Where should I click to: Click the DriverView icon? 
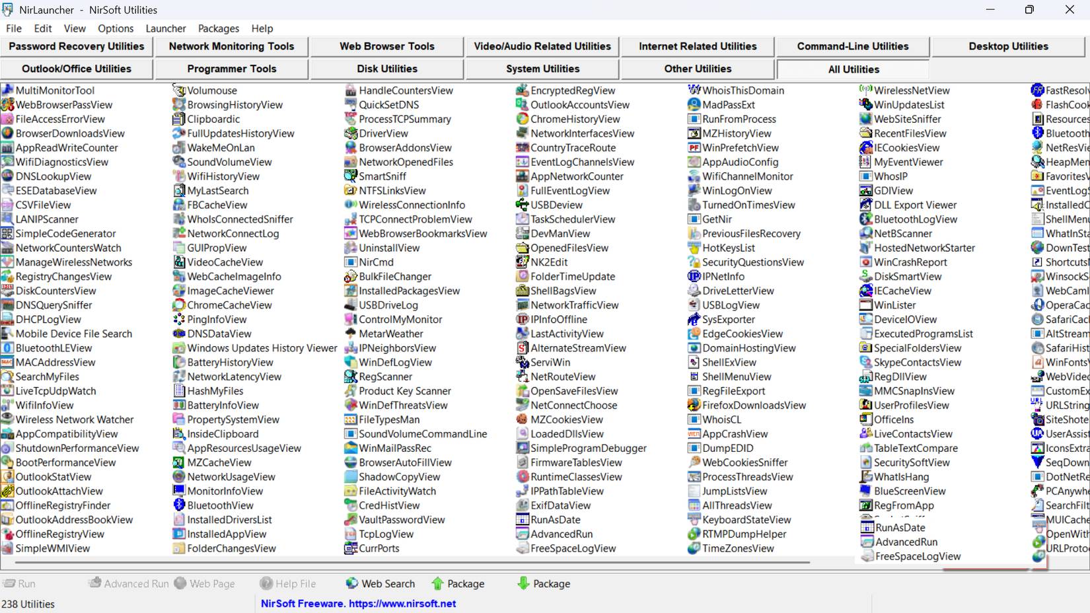click(350, 133)
